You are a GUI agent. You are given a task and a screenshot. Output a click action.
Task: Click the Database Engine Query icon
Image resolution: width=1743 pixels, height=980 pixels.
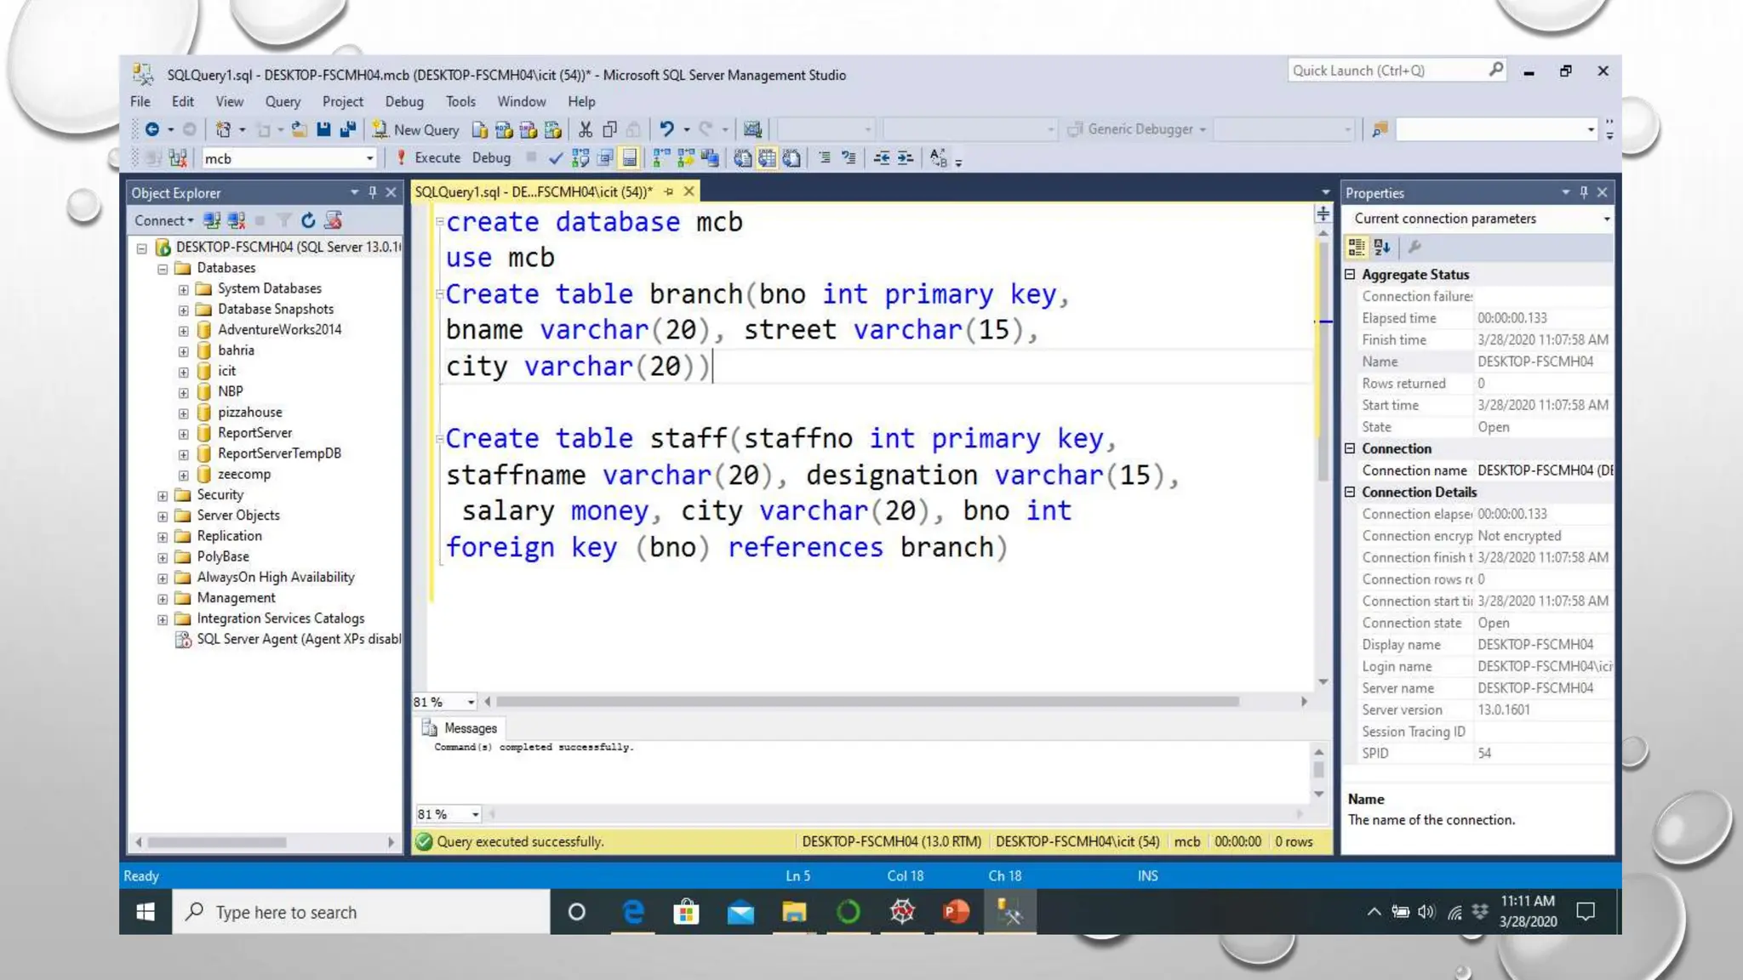(480, 129)
